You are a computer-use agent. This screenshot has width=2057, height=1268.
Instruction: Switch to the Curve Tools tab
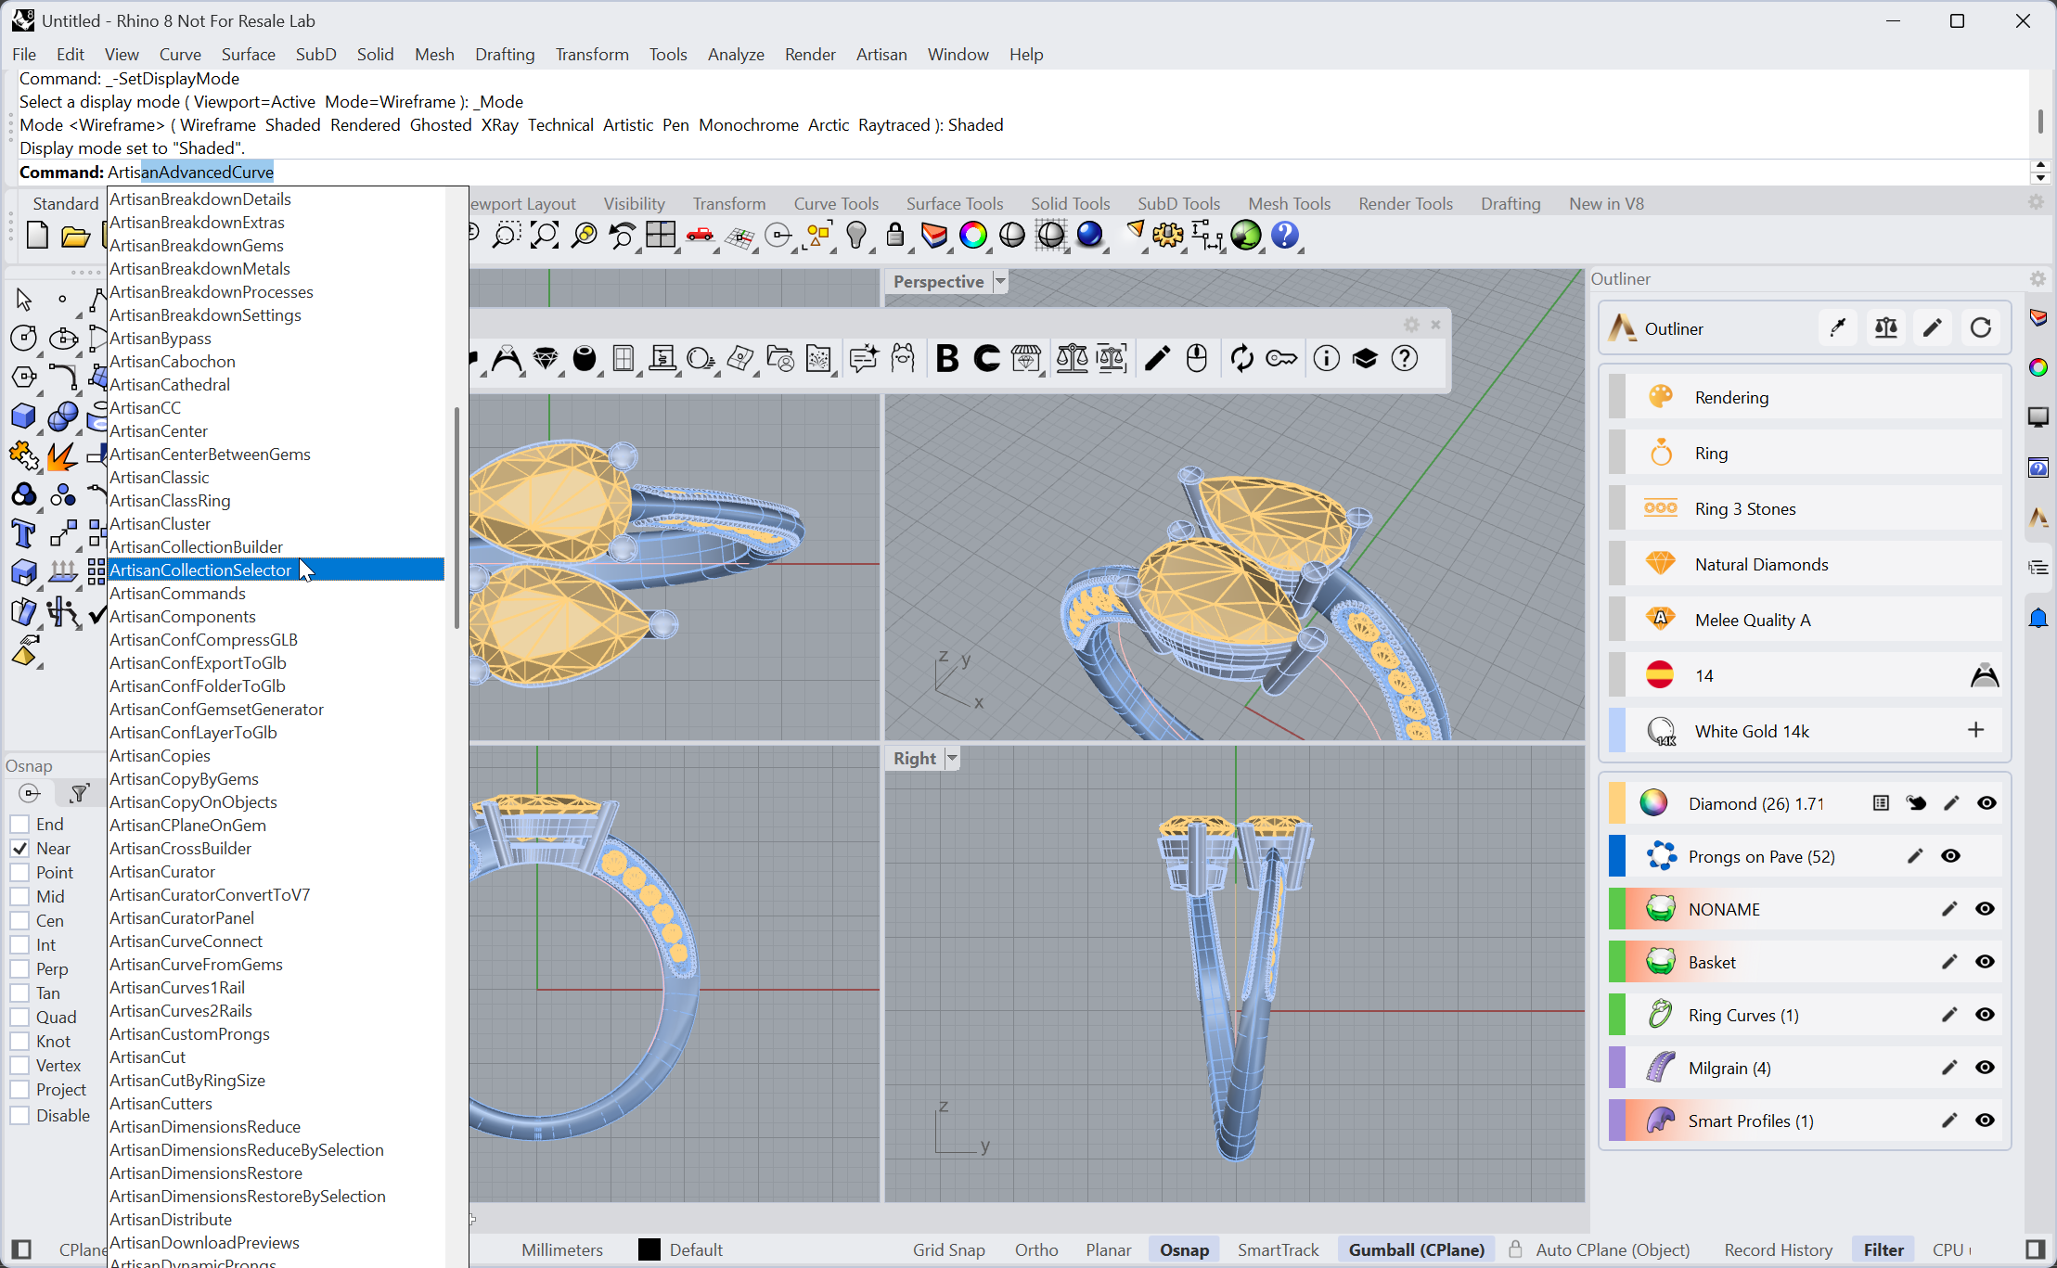coord(836,203)
